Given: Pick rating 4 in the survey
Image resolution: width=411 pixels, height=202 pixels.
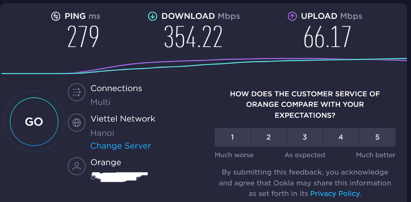Looking at the screenshot, I should click(341, 137).
